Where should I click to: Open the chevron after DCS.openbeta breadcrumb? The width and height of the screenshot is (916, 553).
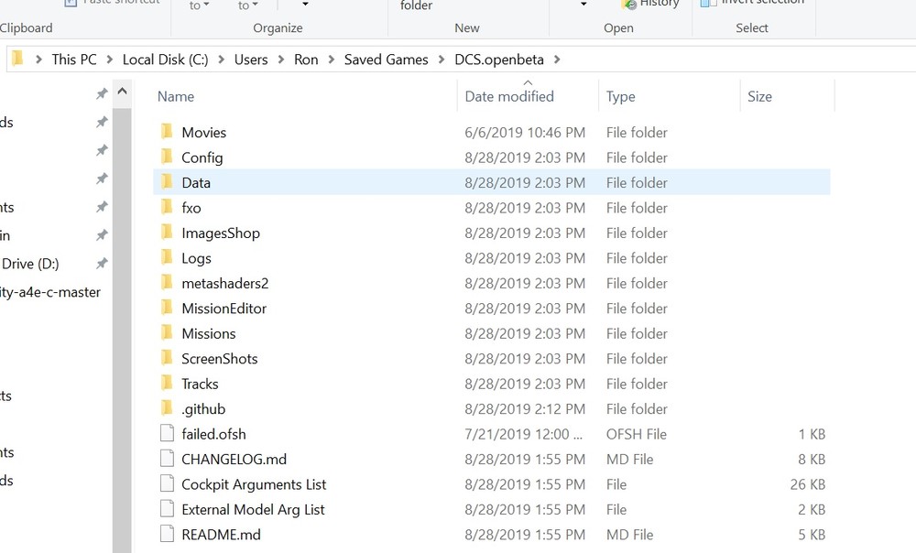[557, 60]
